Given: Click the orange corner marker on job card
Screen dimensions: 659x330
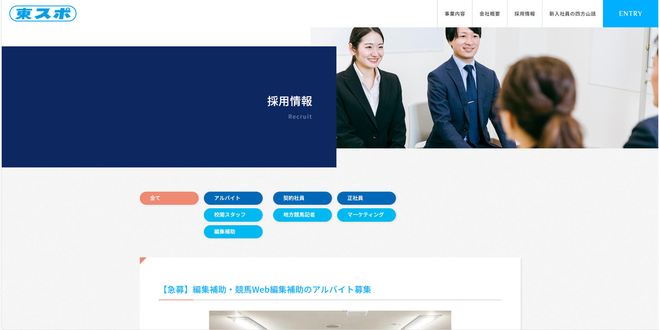Looking at the screenshot, I should point(142,260).
